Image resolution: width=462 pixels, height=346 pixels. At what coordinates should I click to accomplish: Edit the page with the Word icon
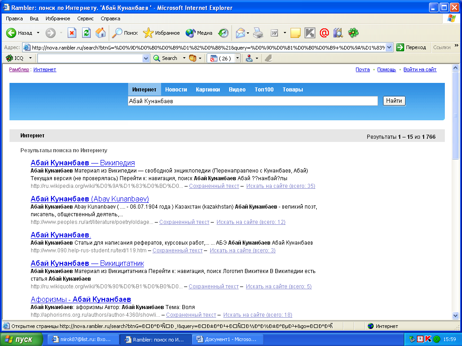274,32
